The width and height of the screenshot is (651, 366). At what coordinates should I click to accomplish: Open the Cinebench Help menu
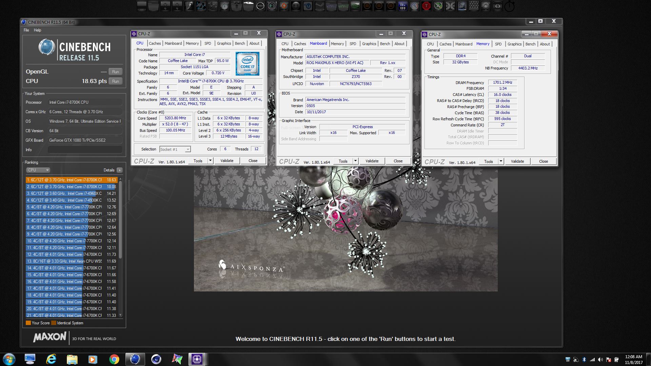[37, 30]
